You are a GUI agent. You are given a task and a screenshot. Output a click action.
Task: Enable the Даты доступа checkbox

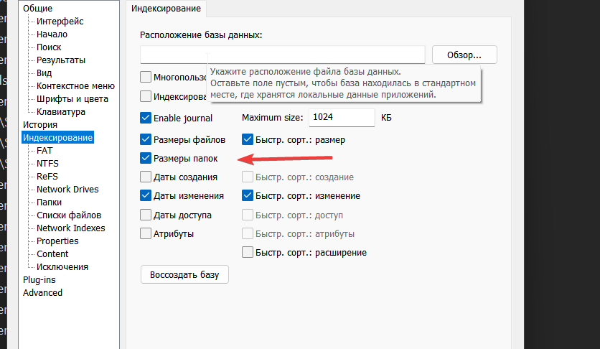point(146,215)
